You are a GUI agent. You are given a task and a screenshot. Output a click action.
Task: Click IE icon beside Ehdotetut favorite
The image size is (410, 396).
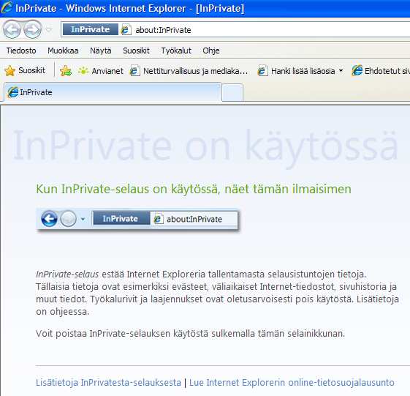[x=357, y=71]
